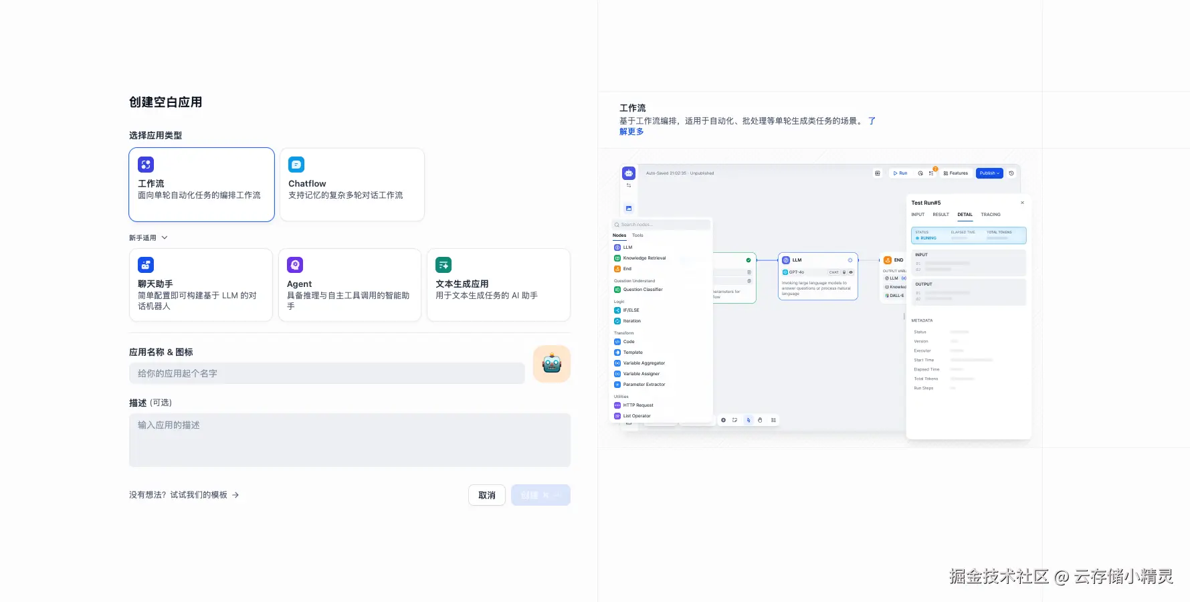1190x602 pixels.
Task: Select the IF/ELSE logic node
Action: point(629,310)
